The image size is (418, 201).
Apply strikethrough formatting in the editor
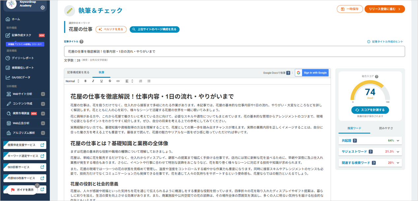(x=109, y=81)
